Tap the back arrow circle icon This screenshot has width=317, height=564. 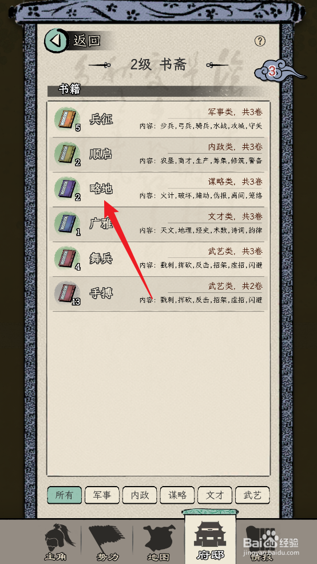pos(57,40)
